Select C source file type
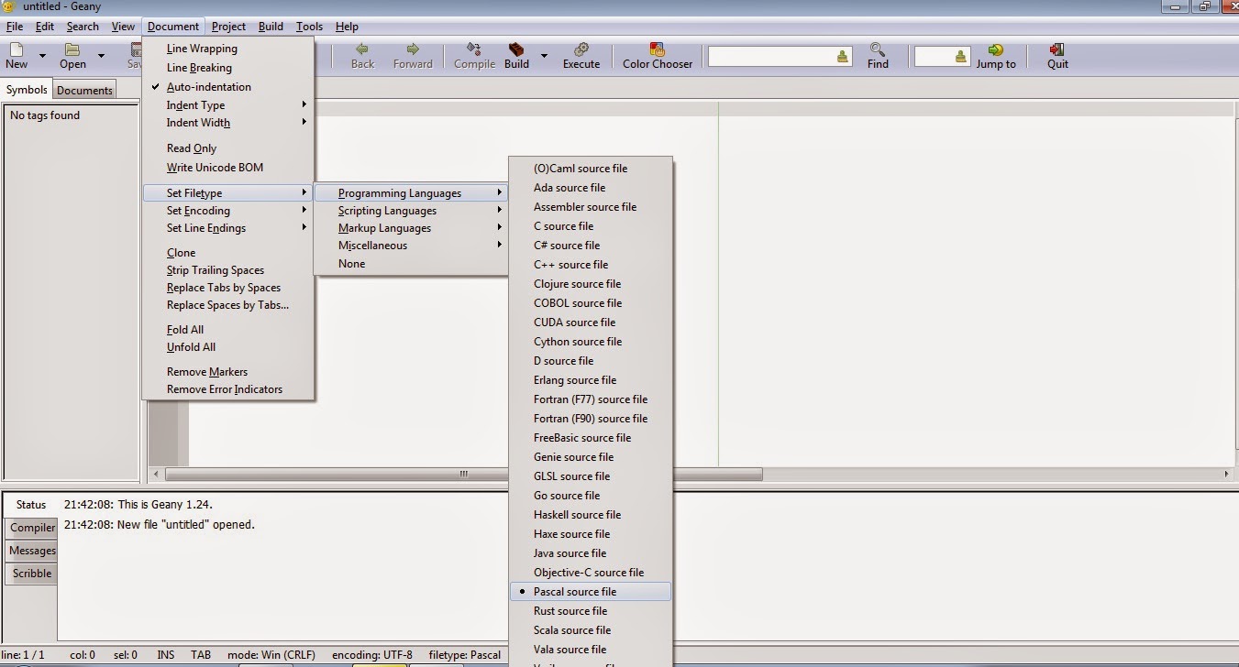 tap(591, 226)
